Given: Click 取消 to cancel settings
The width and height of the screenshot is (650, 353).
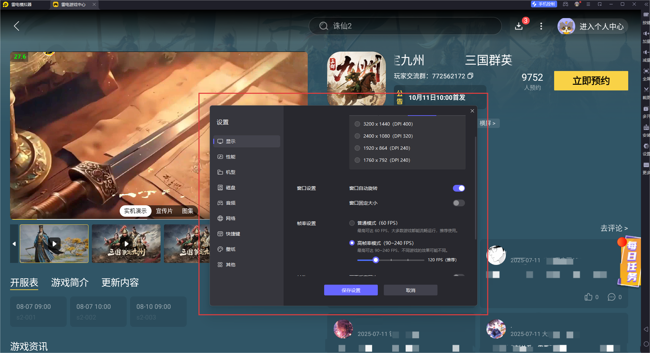Looking at the screenshot, I should coord(411,290).
